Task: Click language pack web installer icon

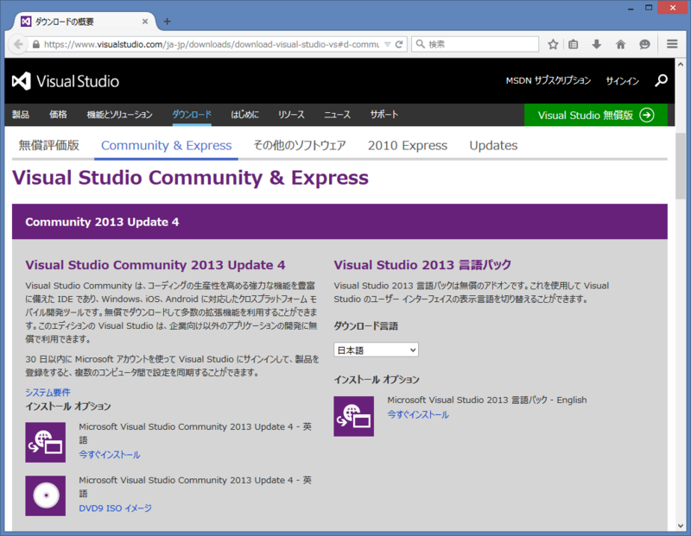Action: click(x=354, y=416)
